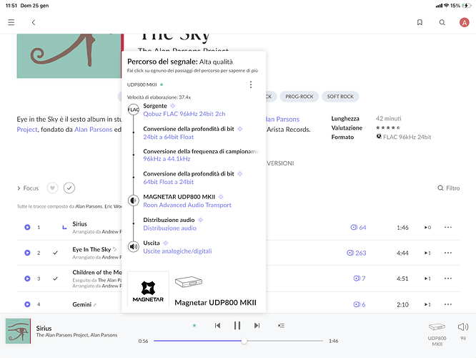
Task: Open search with the magnifier icon
Action: [x=442, y=22]
